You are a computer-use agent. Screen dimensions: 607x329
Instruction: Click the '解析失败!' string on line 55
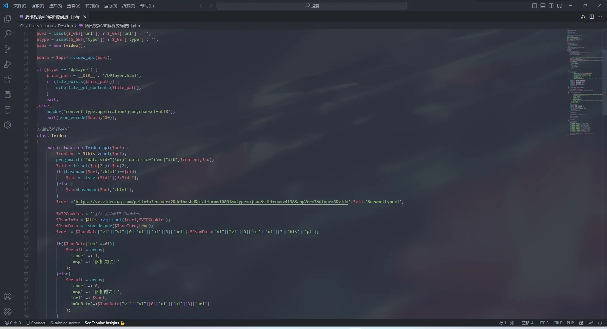106,262
